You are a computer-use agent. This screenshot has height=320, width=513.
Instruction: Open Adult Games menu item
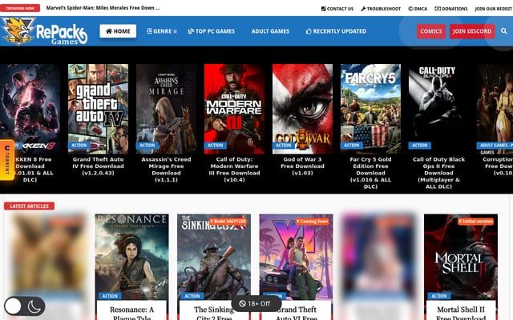coord(270,31)
